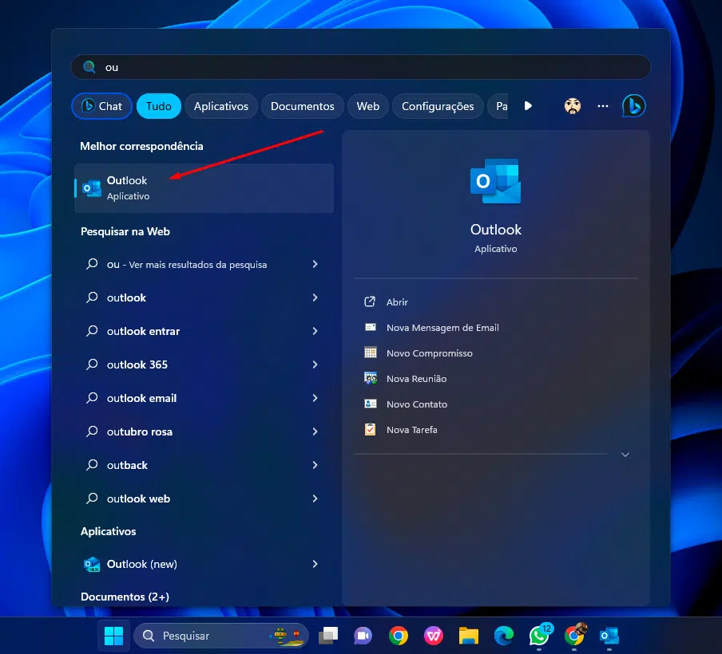Click the Nova Reunião icon

tap(371, 378)
